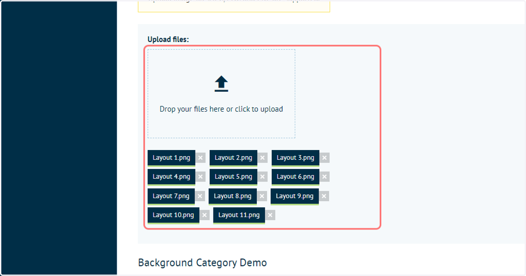Viewport: 526px width, 276px height.
Task: Remove Layout 2.png with its x icon
Action: point(263,158)
